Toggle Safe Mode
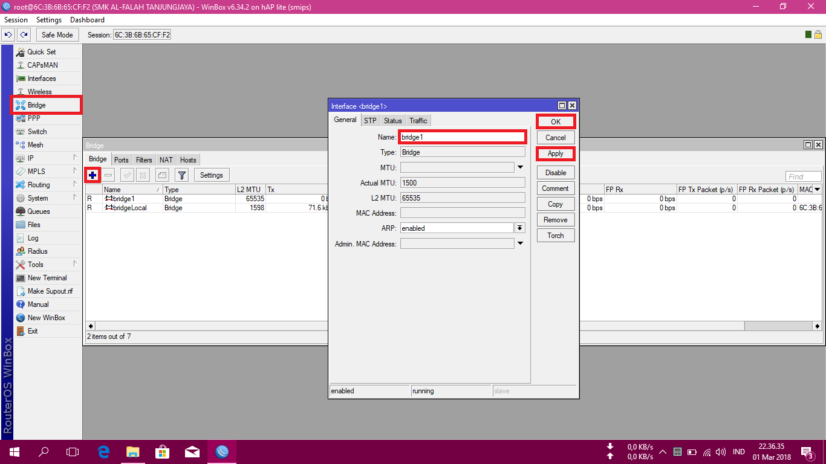 point(57,35)
